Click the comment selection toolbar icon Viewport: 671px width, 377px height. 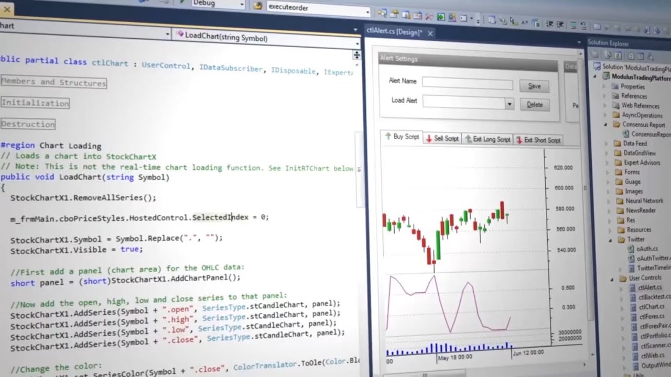click(x=573, y=25)
